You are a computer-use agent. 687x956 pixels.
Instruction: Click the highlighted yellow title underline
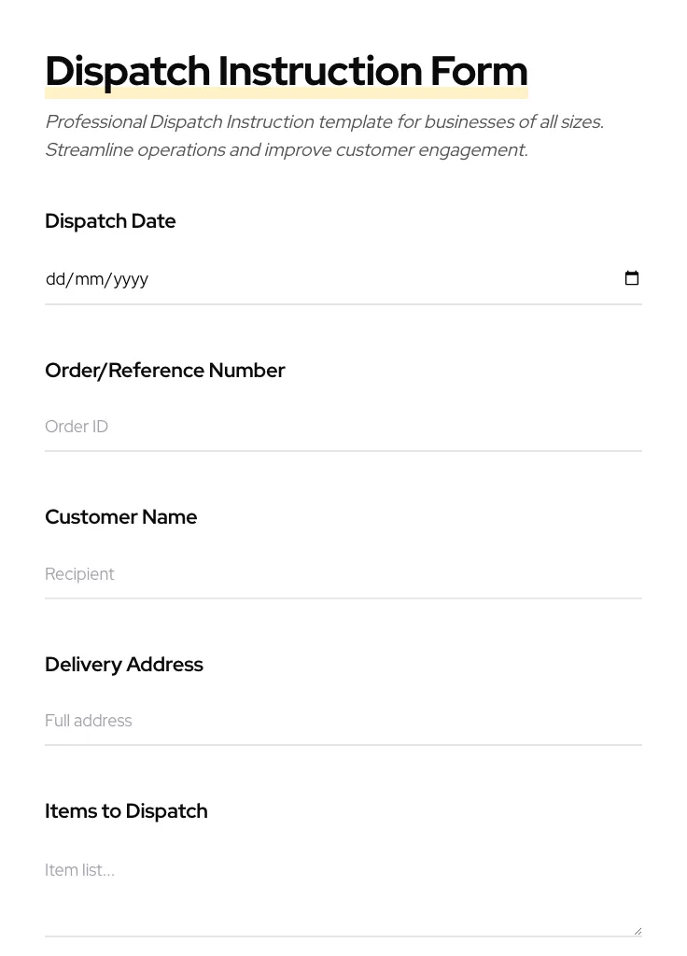pyautogui.click(x=287, y=91)
